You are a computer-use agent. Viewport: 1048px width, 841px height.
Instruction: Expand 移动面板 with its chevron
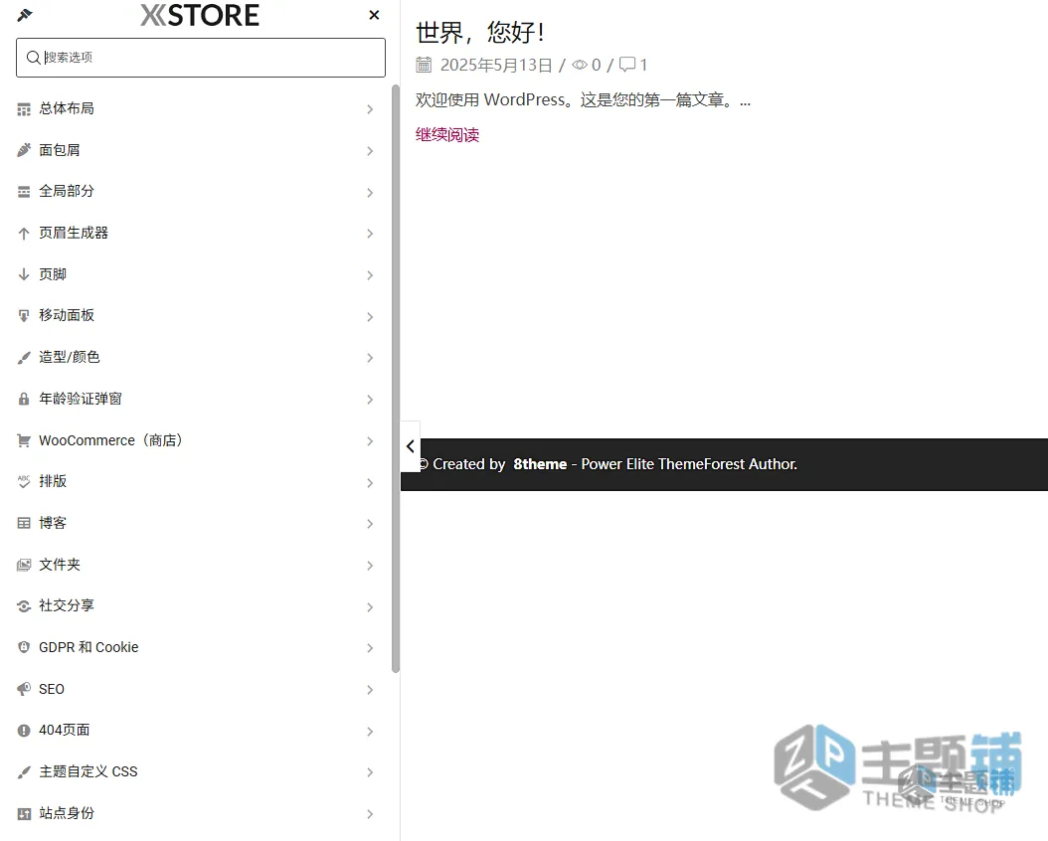(370, 317)
